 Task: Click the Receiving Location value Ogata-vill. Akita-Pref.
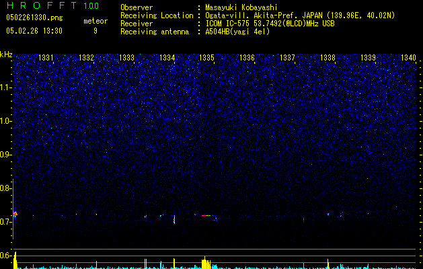pyautogui.click(x=249, y=15)
